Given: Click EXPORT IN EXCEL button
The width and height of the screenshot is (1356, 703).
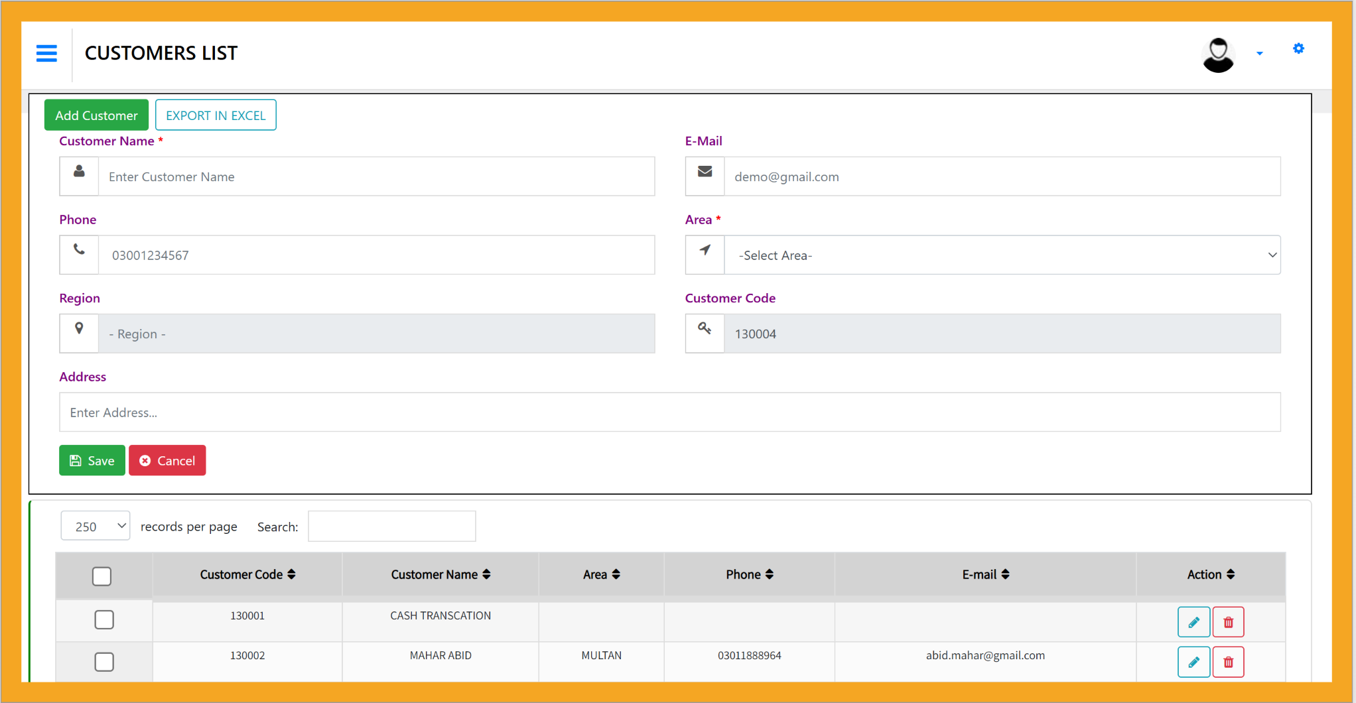Looking at the screenshot, I should [x=216, y=115].
